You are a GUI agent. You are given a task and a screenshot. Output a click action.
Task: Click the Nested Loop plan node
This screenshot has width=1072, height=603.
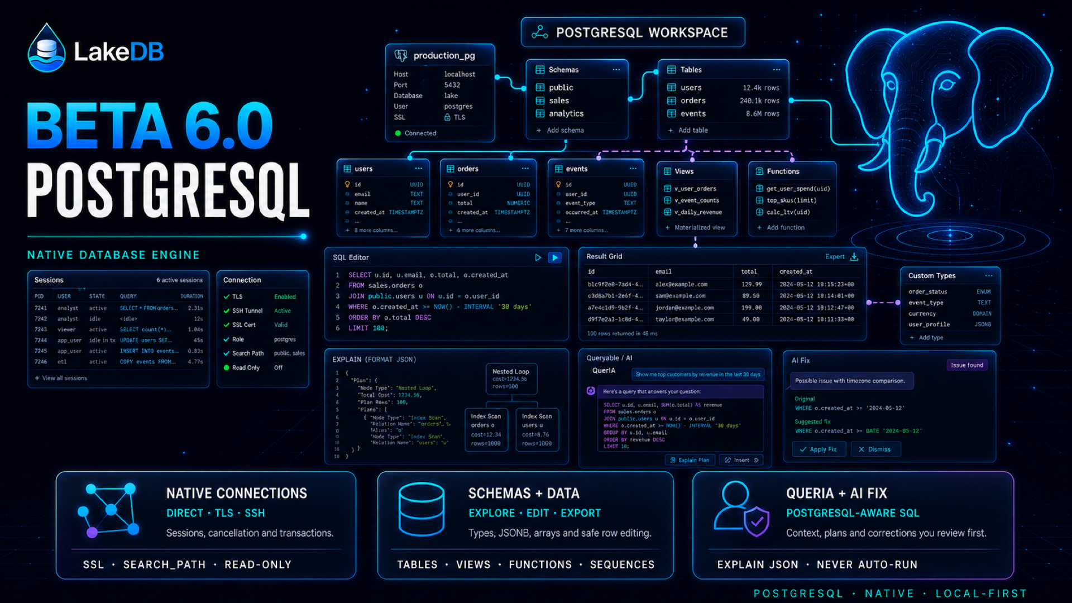tap(511, 379)
